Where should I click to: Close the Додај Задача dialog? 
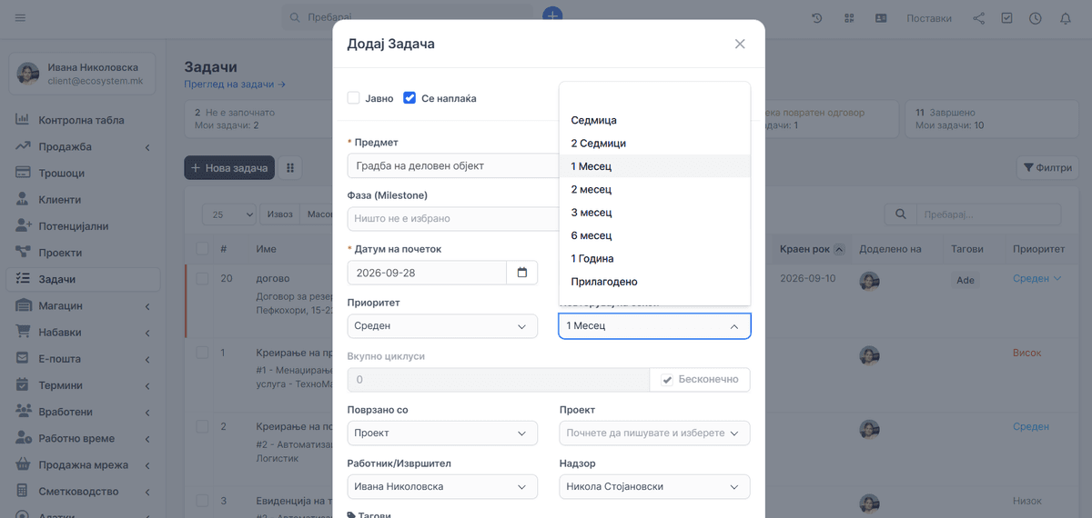740,45
